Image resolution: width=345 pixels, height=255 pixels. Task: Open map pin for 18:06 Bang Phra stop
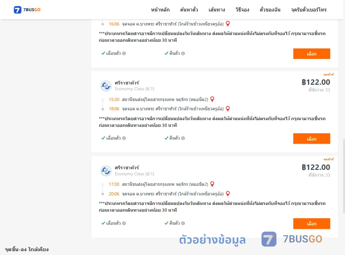point(228,108)
